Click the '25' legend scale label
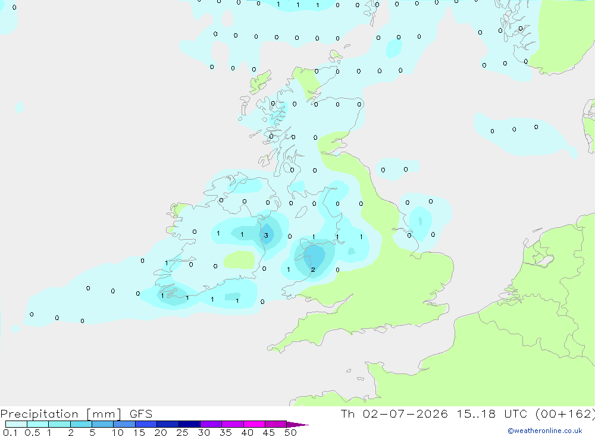 (183, 432)
